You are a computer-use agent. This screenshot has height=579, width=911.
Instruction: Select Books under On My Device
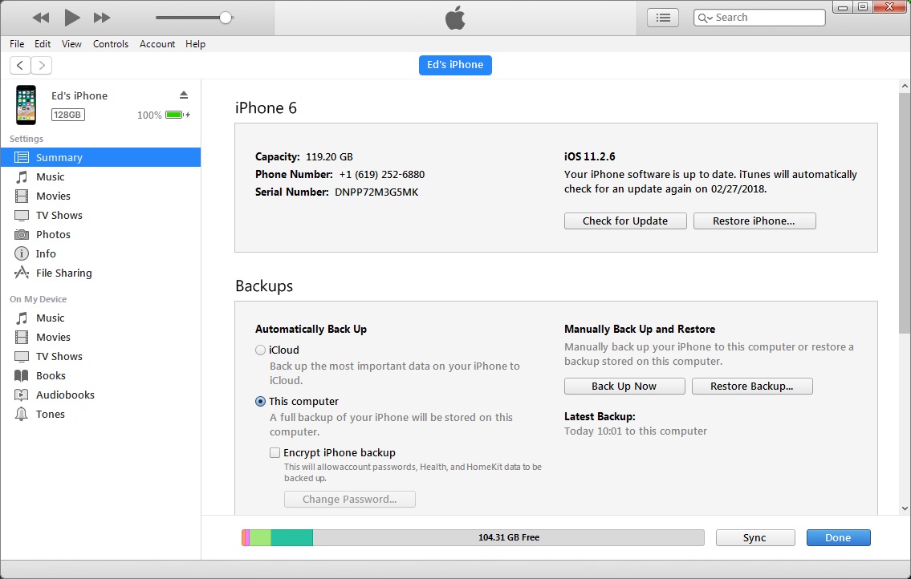point(50,375)
